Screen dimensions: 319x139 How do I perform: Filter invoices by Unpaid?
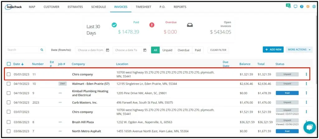click(167, 50)
